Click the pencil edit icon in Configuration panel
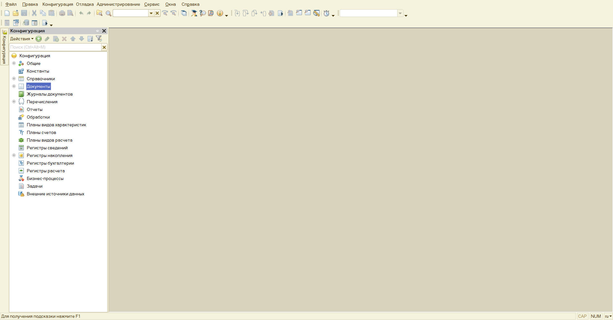Image resolution: width=613 pixels, height=320 pixels. (47, 39)
